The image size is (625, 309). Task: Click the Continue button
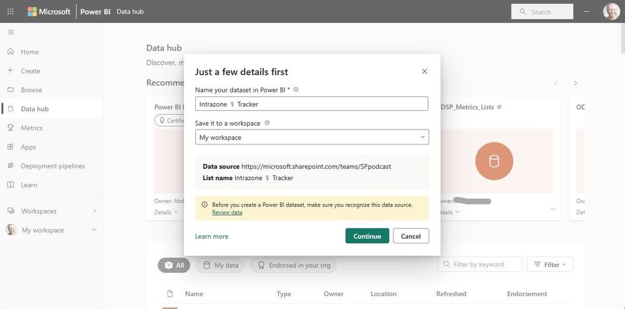pos(367,236)
